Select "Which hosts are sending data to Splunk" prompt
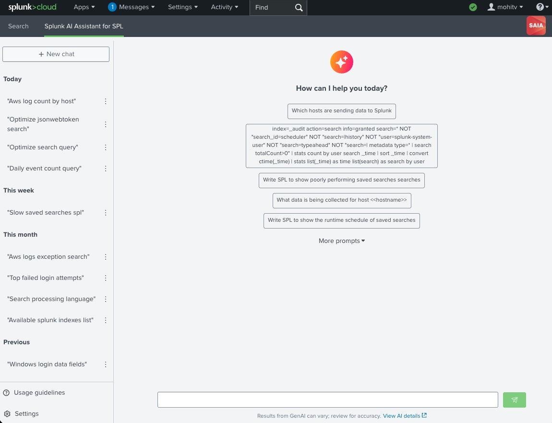This screenshot has width=552, height=423. click(341, 110)
